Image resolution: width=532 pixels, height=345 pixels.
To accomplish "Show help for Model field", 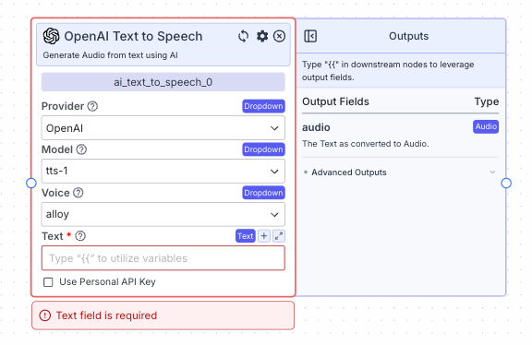I will [81, 149].
